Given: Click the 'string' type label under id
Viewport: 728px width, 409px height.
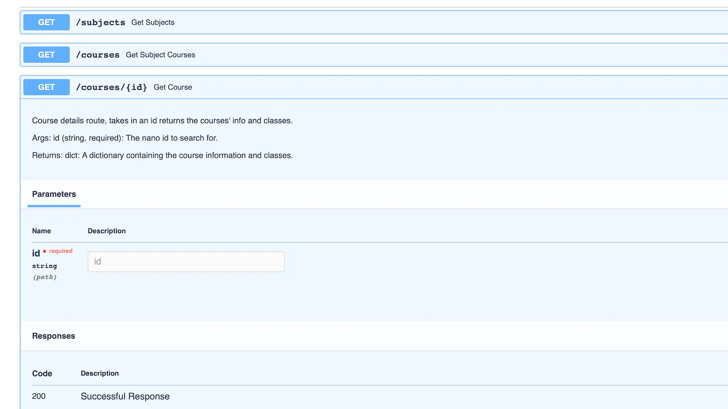Looking at the screenshot, I should tap(45, 266).
